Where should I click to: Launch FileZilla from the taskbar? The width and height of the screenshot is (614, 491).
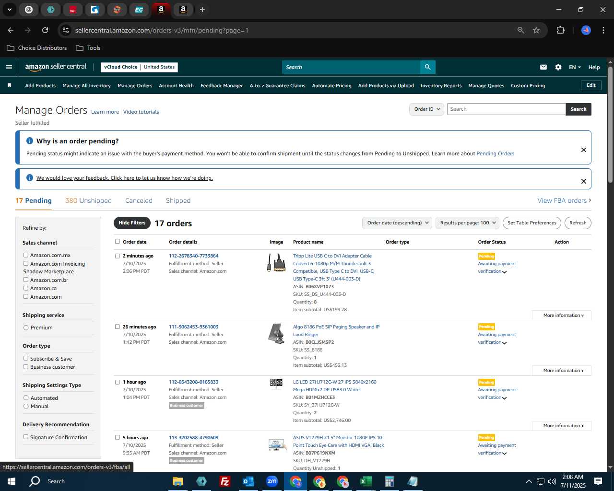224,481
